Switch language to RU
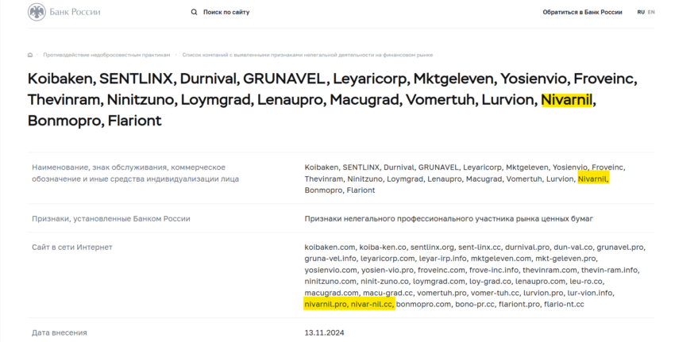Screen dimensions: 675x342 pyautogui.click(x=641, y=12)
